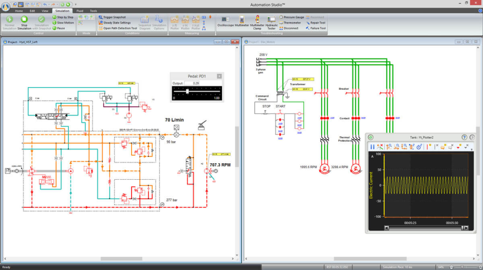Switch to the Fluid ribbon tab
Viewport: 483px width, 270px height.
coord(80,11)
